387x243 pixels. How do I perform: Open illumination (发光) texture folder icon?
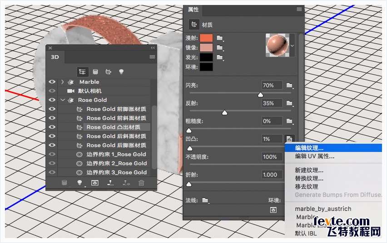(x=220, y=57)
